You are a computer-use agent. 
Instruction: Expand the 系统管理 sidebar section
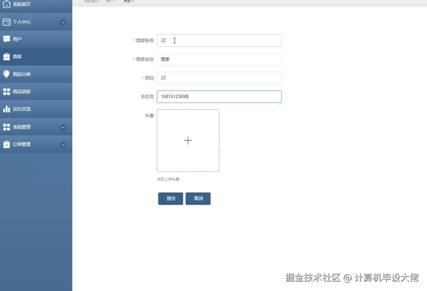coord(63,127)
